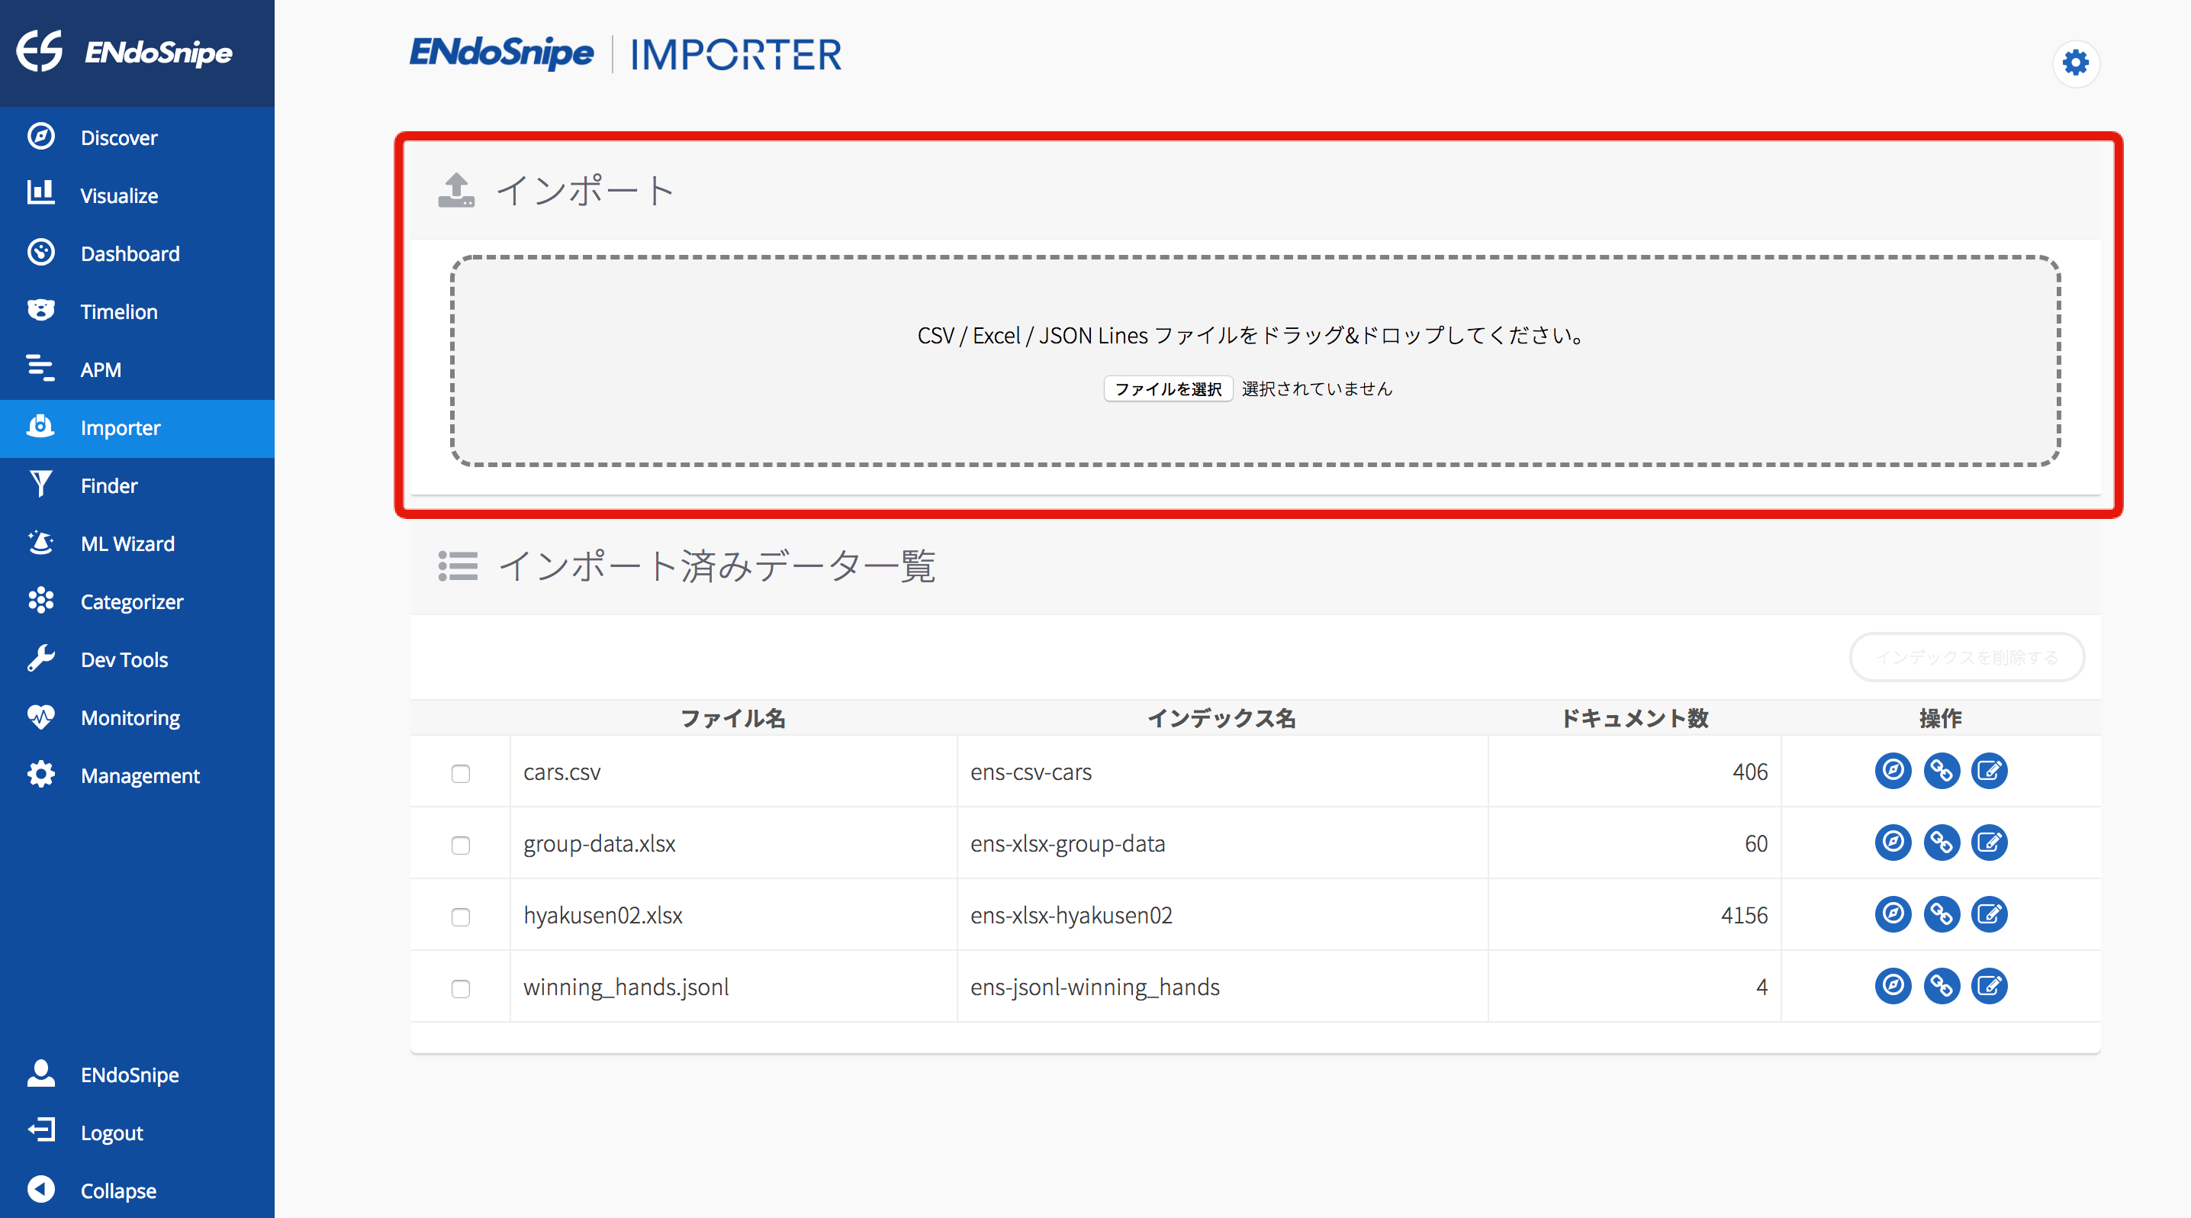The width and height of the screenshot is (2191, 1218).
Task: Click the winning_hands.jsonl file name
Action: 626,987
